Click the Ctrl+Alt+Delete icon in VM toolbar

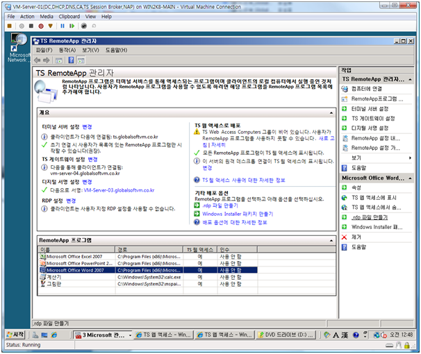pyautogui.click(x=10, y=26)
